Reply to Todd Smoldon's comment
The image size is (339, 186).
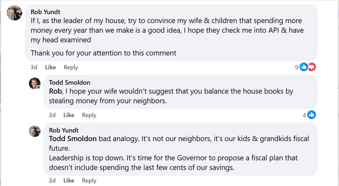tap(89, 115)
